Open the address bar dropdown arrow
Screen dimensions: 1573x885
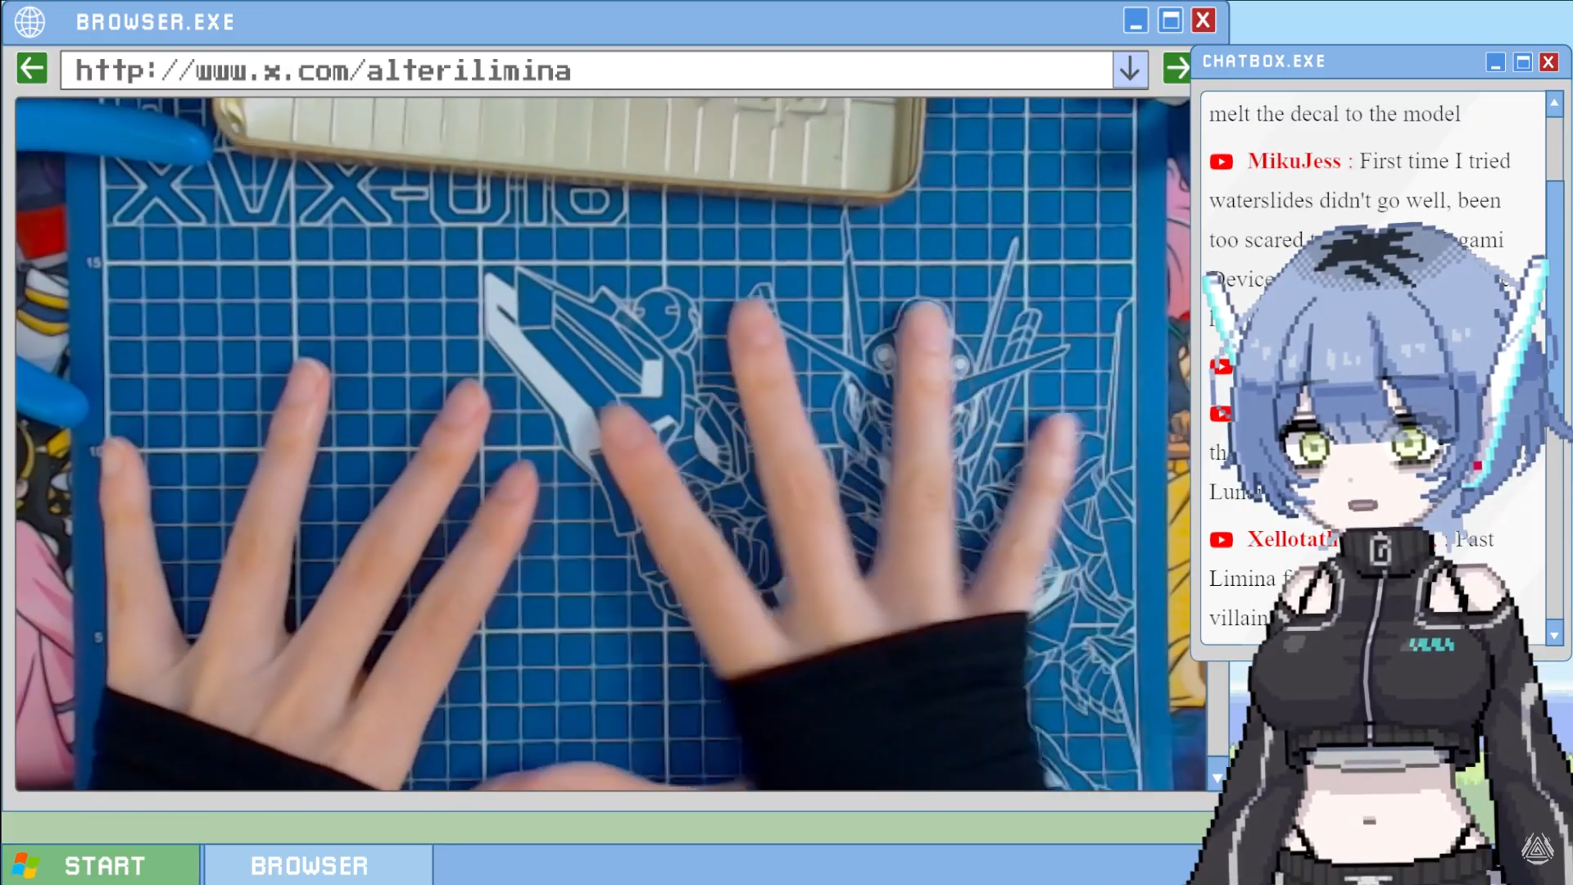(1130, 70)
